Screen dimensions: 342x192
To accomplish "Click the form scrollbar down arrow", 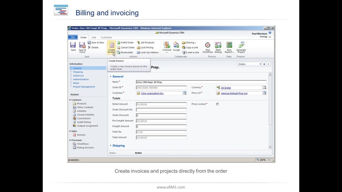I will (x=270, y=147).
